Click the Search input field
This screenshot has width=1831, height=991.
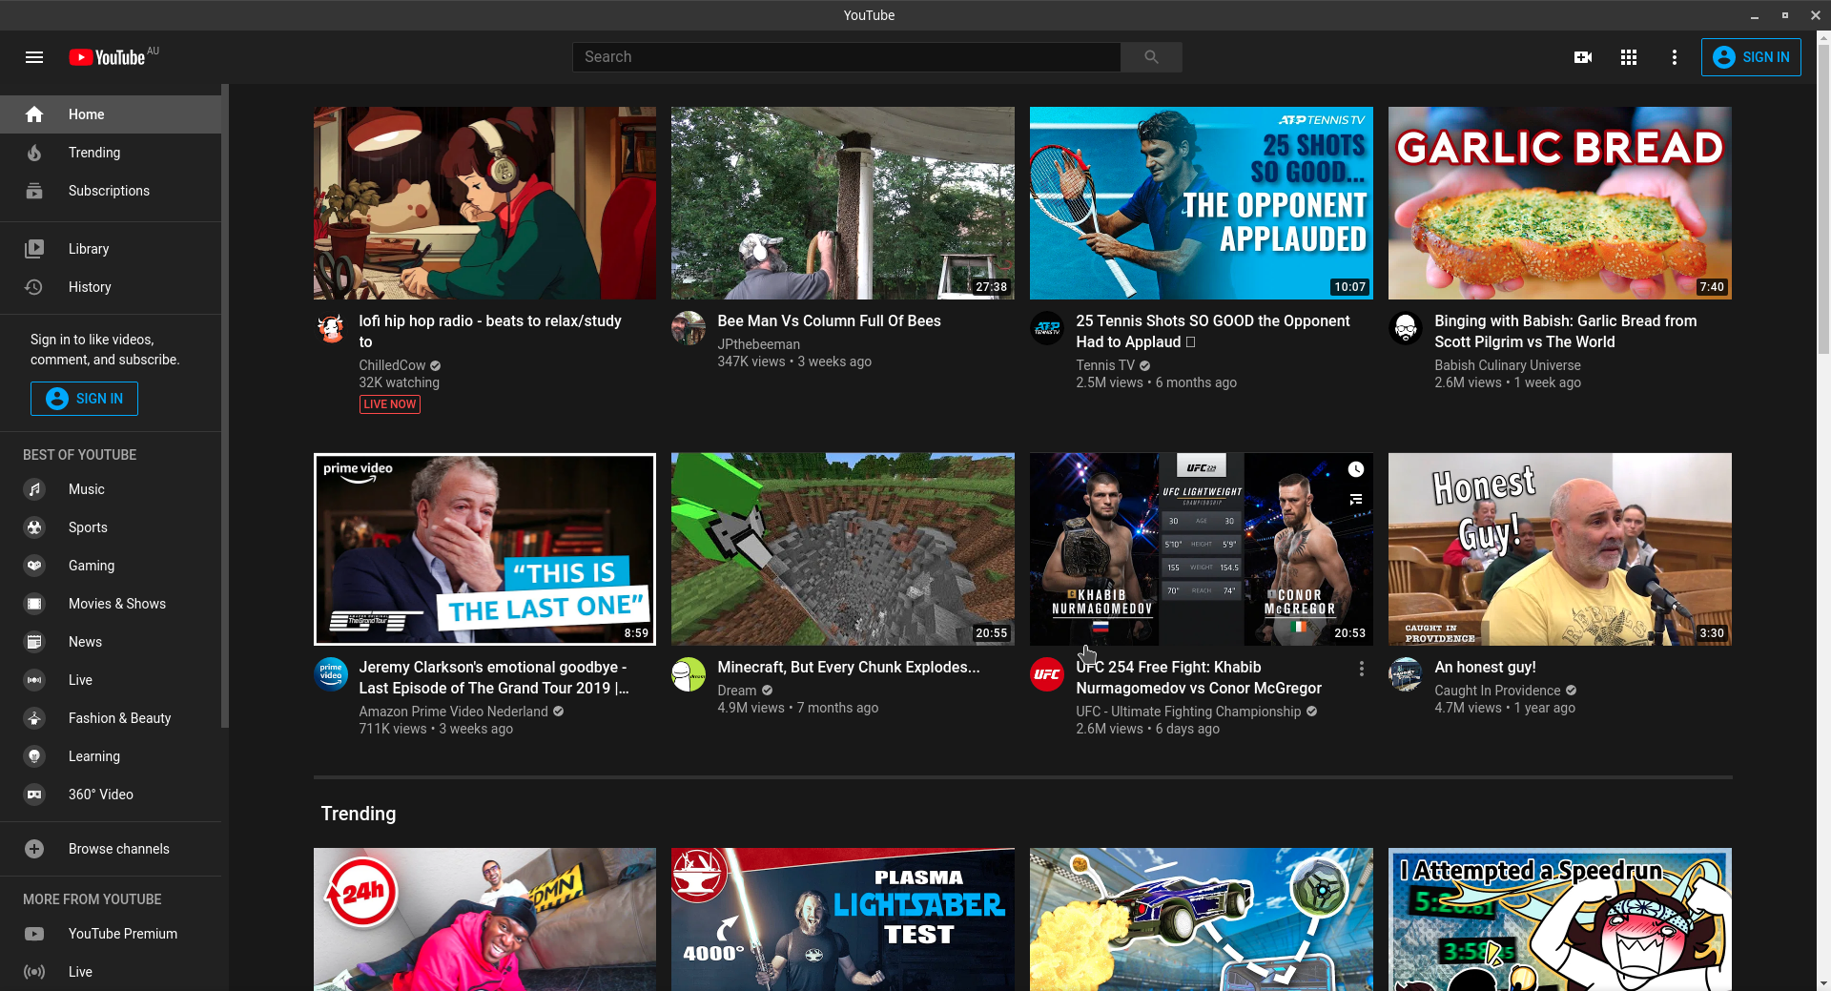click(x=847, y=57)
